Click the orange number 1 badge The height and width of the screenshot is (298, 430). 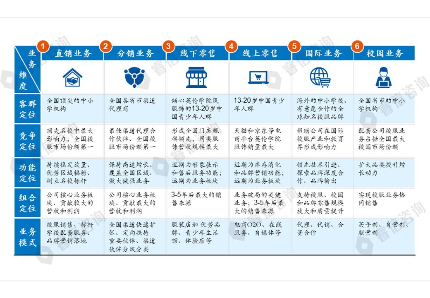tap(43, 46)
